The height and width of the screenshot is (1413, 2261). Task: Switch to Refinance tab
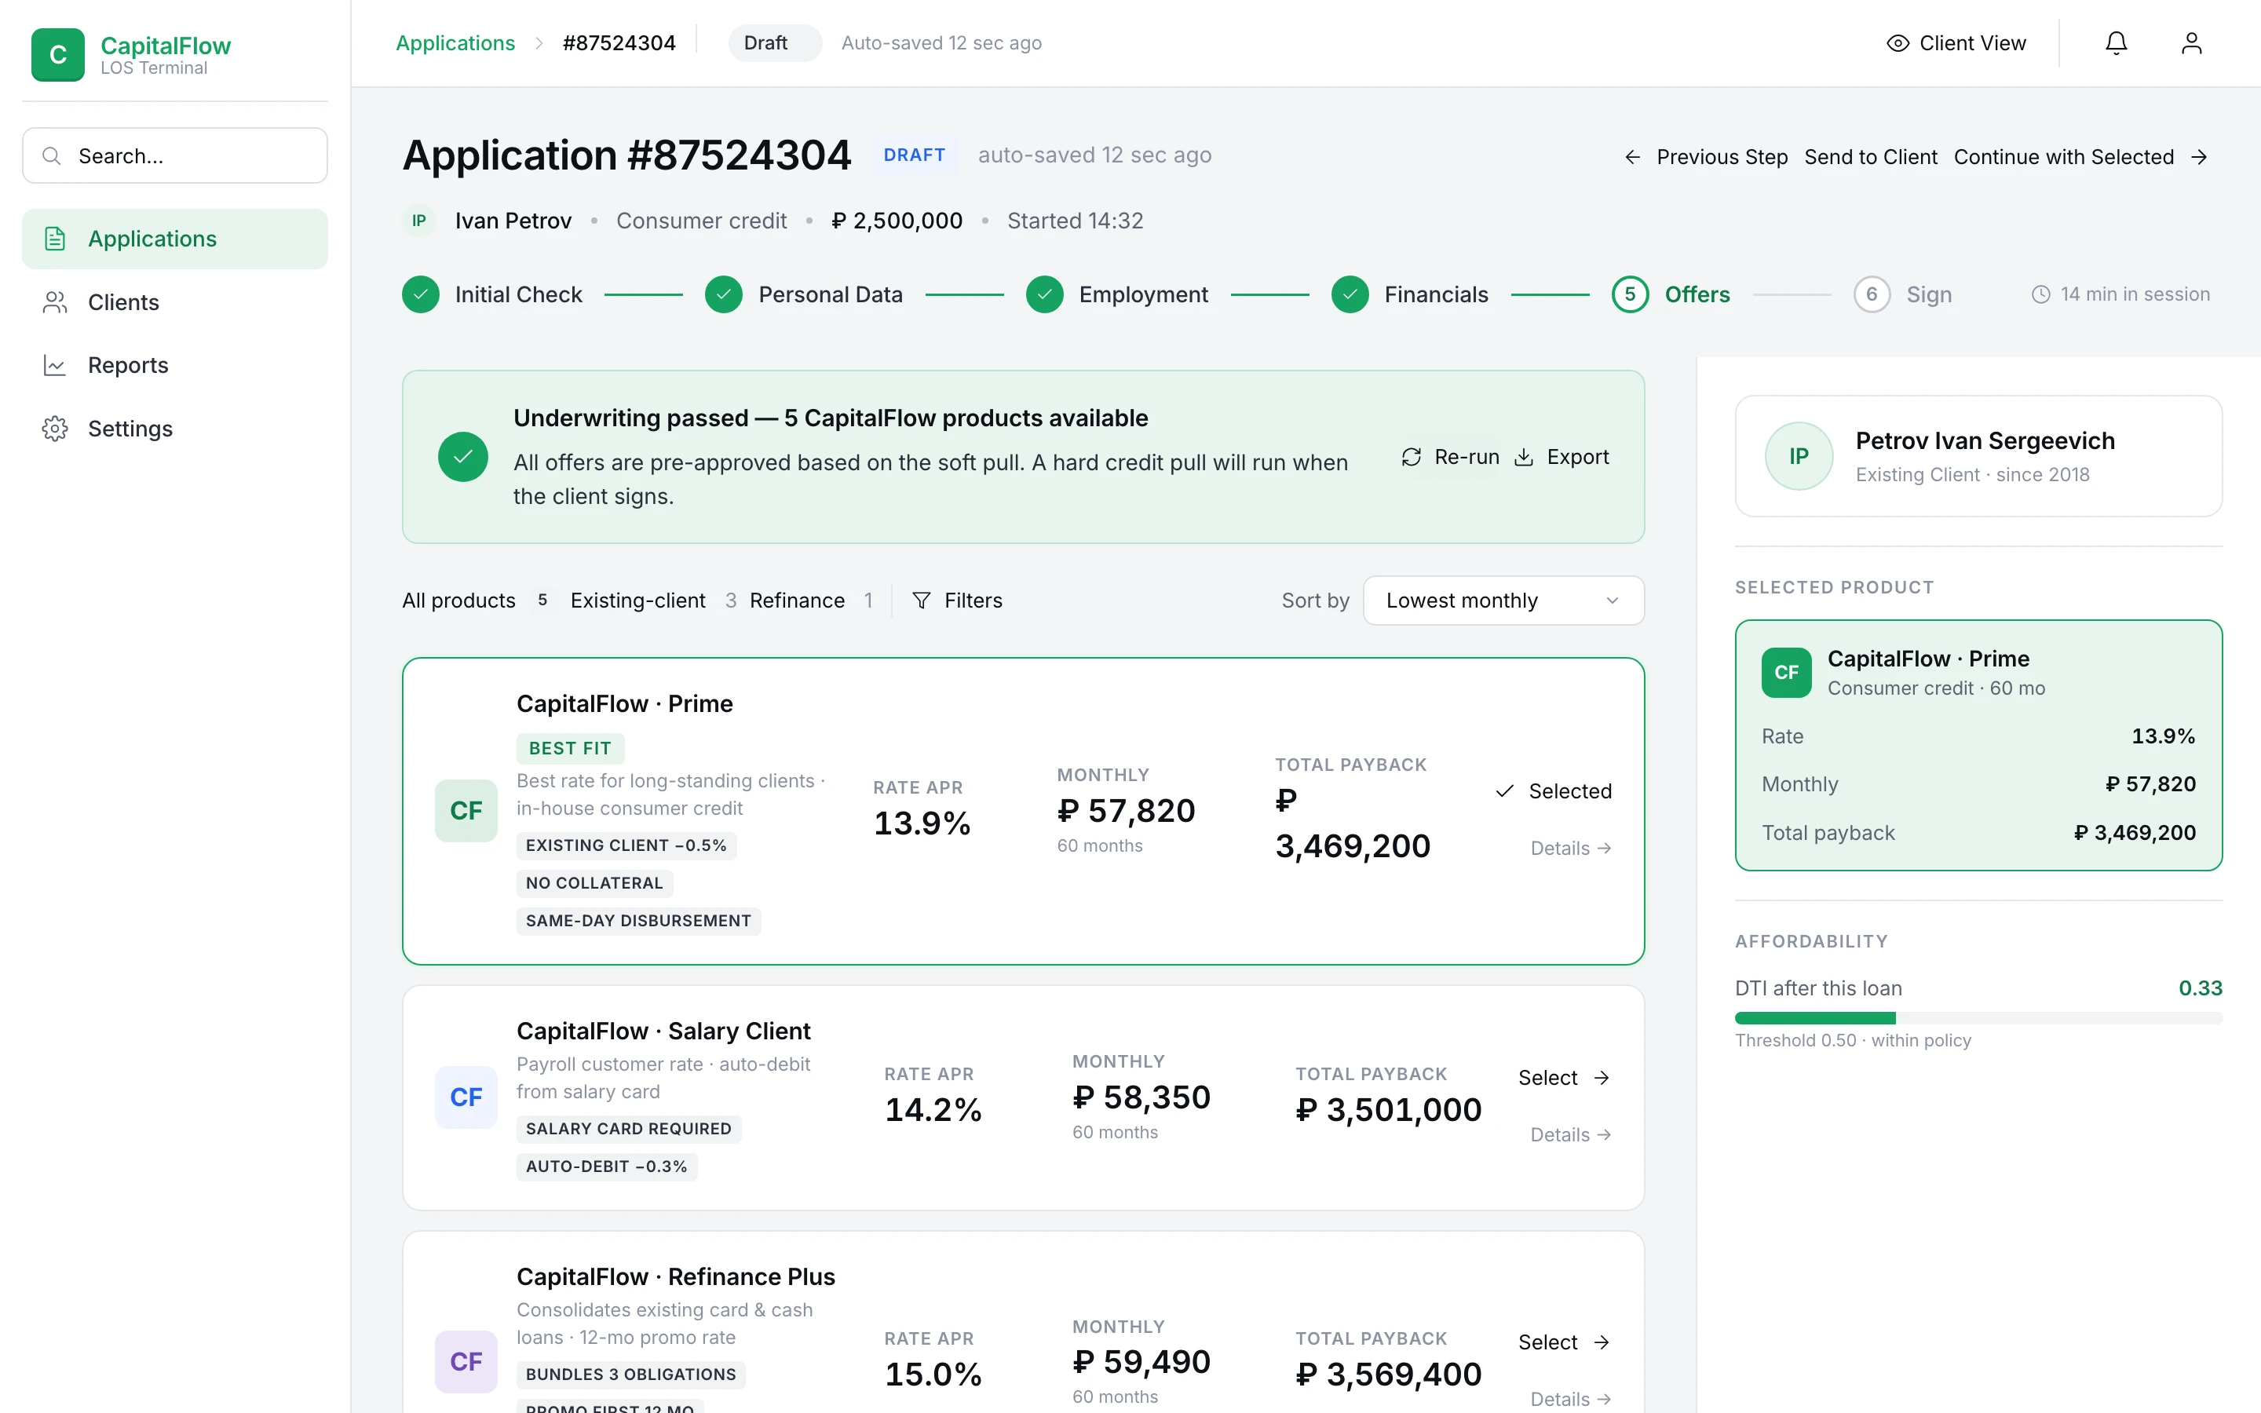811,600
